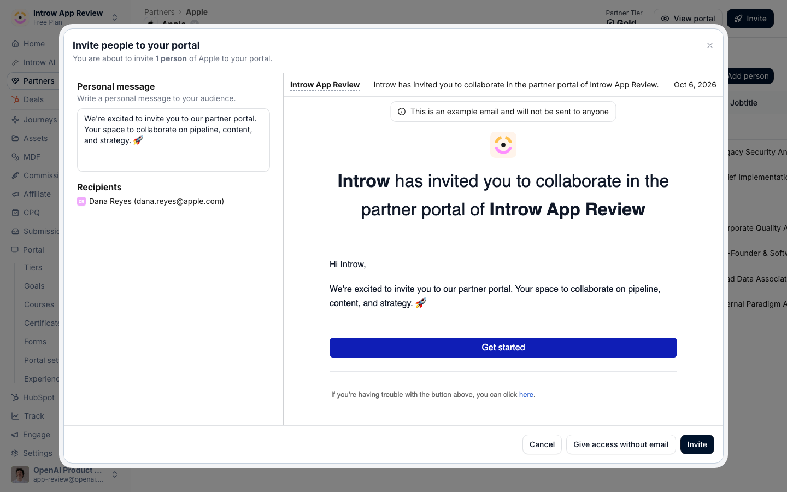787x492 pixels.
Task: Open Courses under Portal
Action: point(39,304)
